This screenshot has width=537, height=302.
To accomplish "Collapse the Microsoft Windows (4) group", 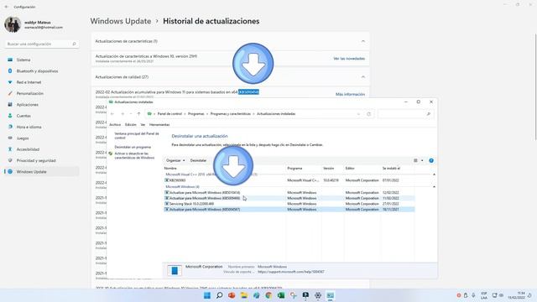I will click(434, 187).
